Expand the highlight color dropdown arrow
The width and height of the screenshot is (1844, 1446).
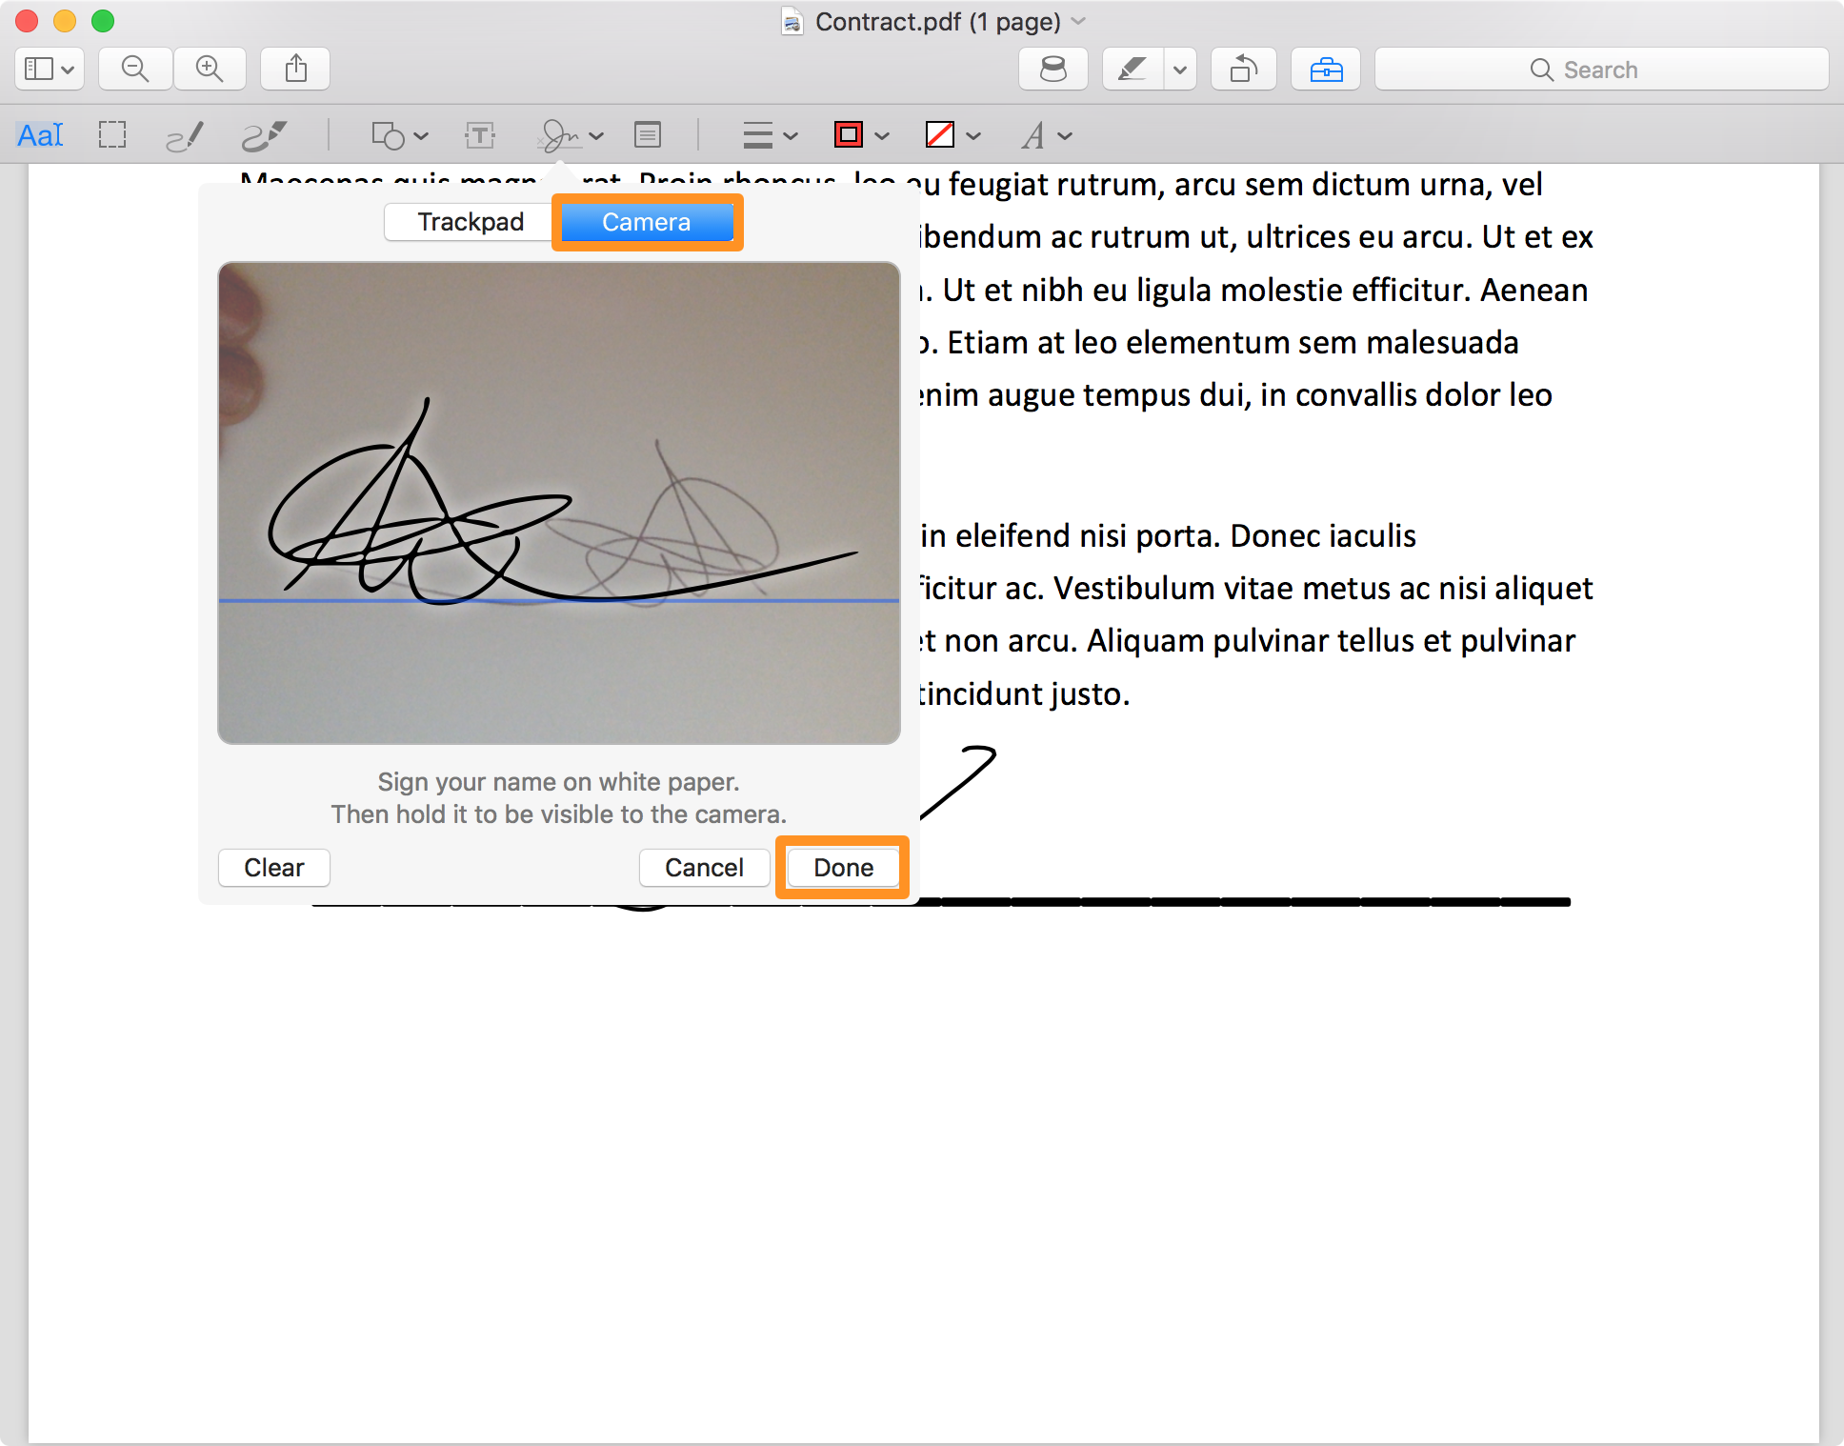point(1180,69)
